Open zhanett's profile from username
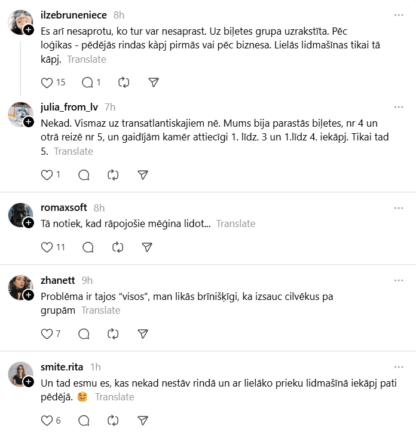 click(x=58, y=280)
